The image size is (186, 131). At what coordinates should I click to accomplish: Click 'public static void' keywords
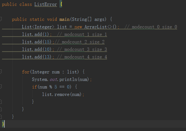(34, 19)
